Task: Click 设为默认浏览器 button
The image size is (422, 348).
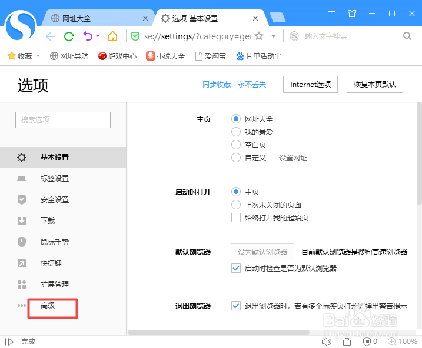Action: click(x=262, y=252)
